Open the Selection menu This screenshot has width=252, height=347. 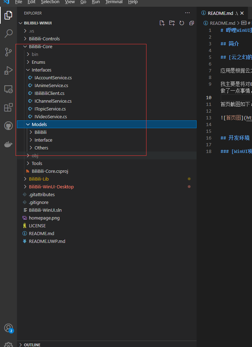50,2
